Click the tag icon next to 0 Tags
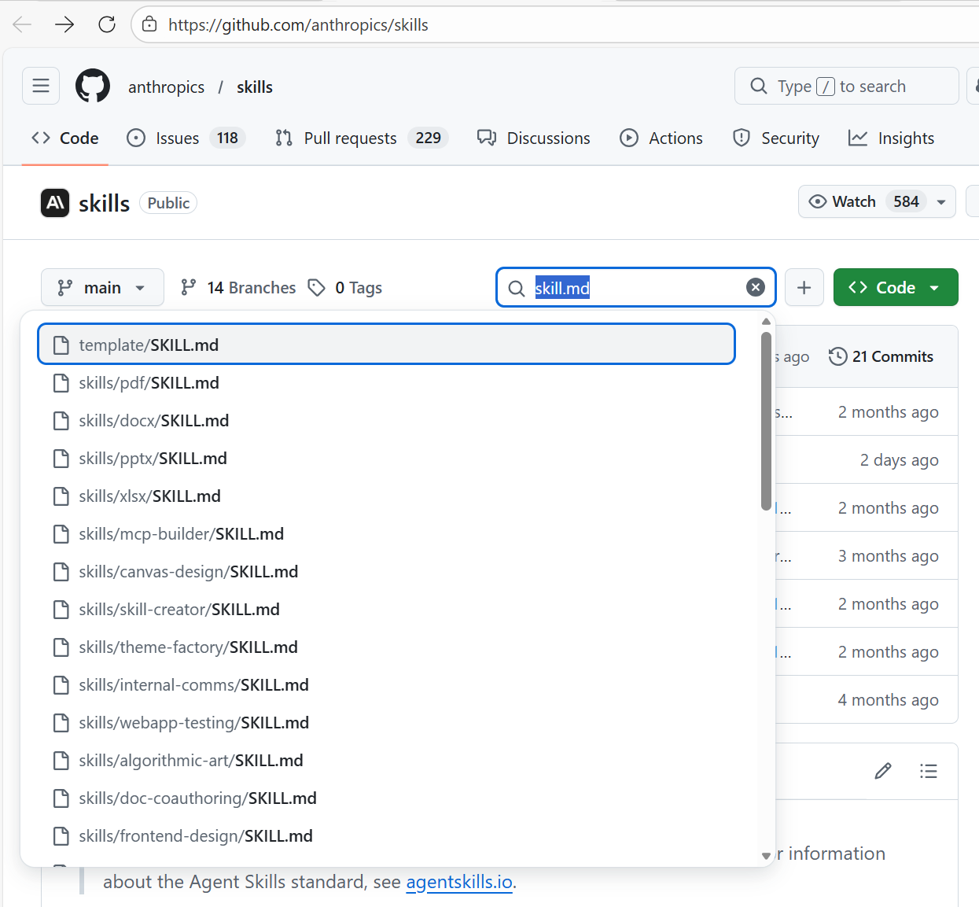979x907 pixels. (x=317, y=287)
